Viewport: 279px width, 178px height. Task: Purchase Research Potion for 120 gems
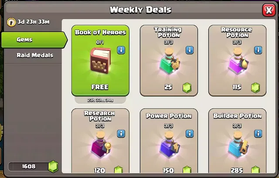(x=100, y=141)
